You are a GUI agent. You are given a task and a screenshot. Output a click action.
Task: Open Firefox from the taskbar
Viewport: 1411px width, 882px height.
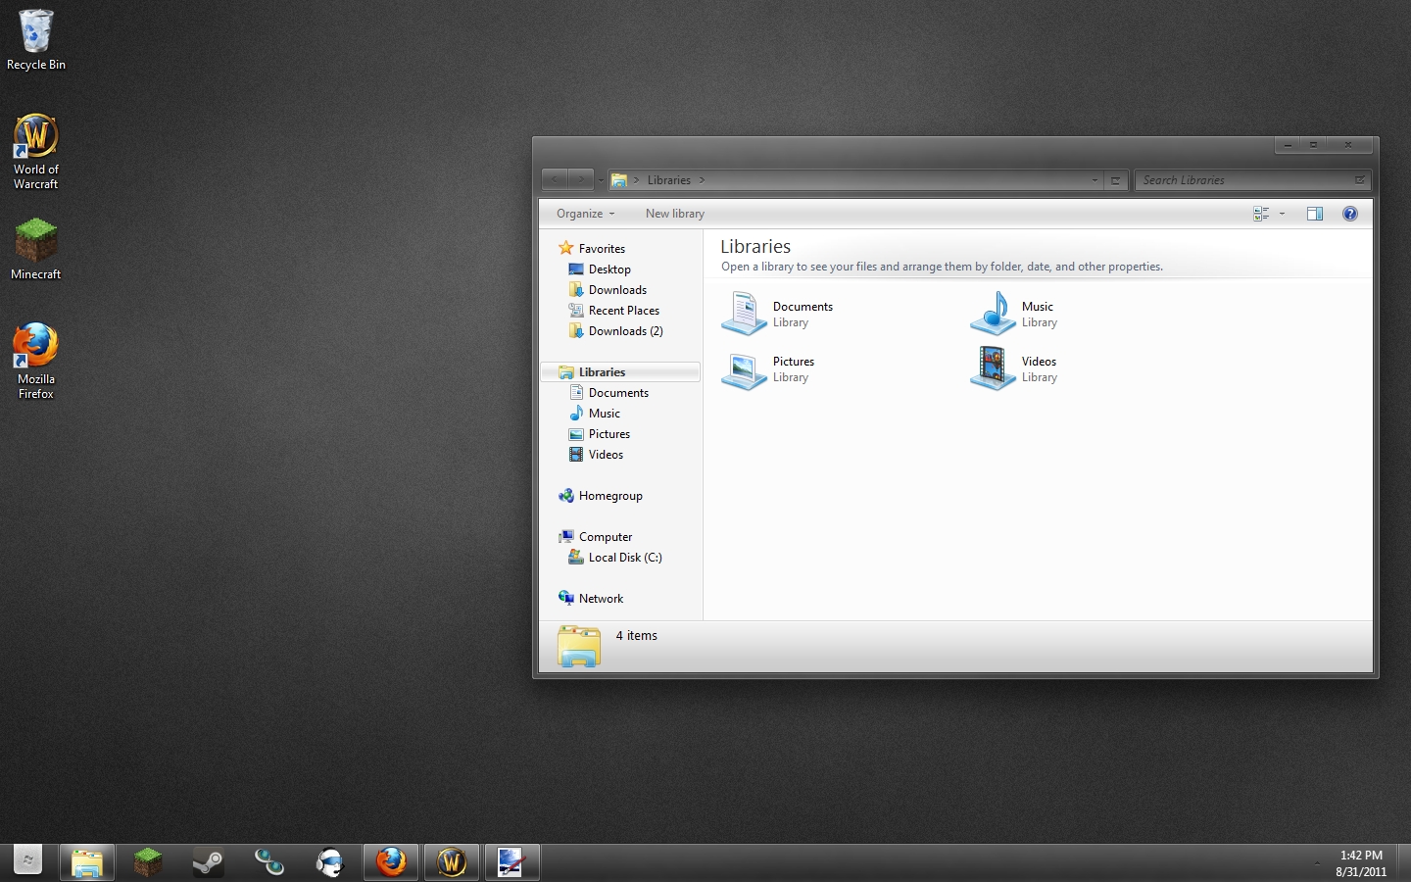pos(390,861)
